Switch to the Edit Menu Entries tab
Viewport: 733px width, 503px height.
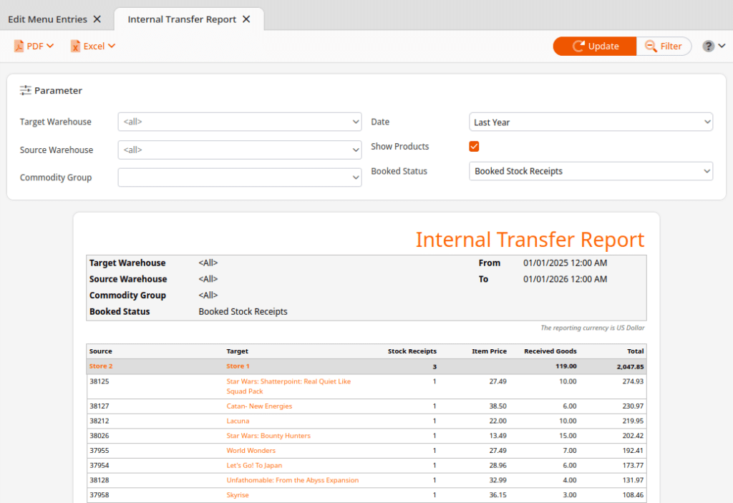pyautogui.click(x=47, y=19)
